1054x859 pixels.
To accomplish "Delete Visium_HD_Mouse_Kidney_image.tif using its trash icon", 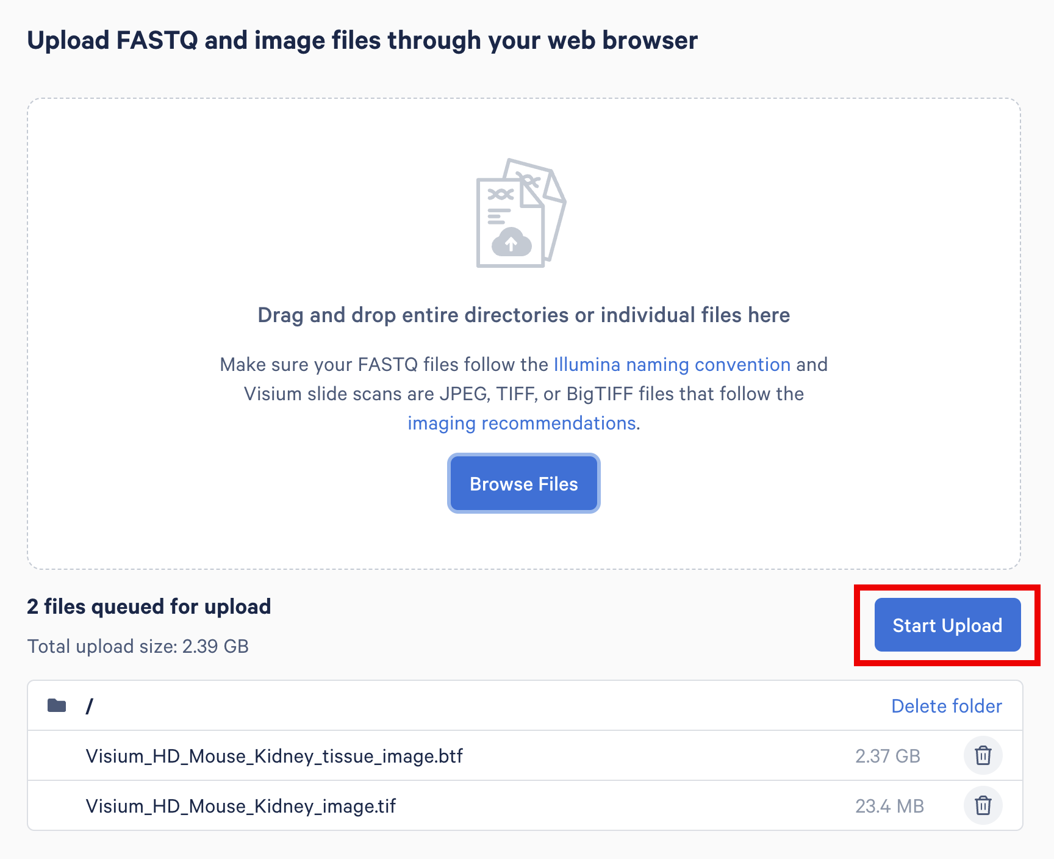I will [x=983, y=805].
